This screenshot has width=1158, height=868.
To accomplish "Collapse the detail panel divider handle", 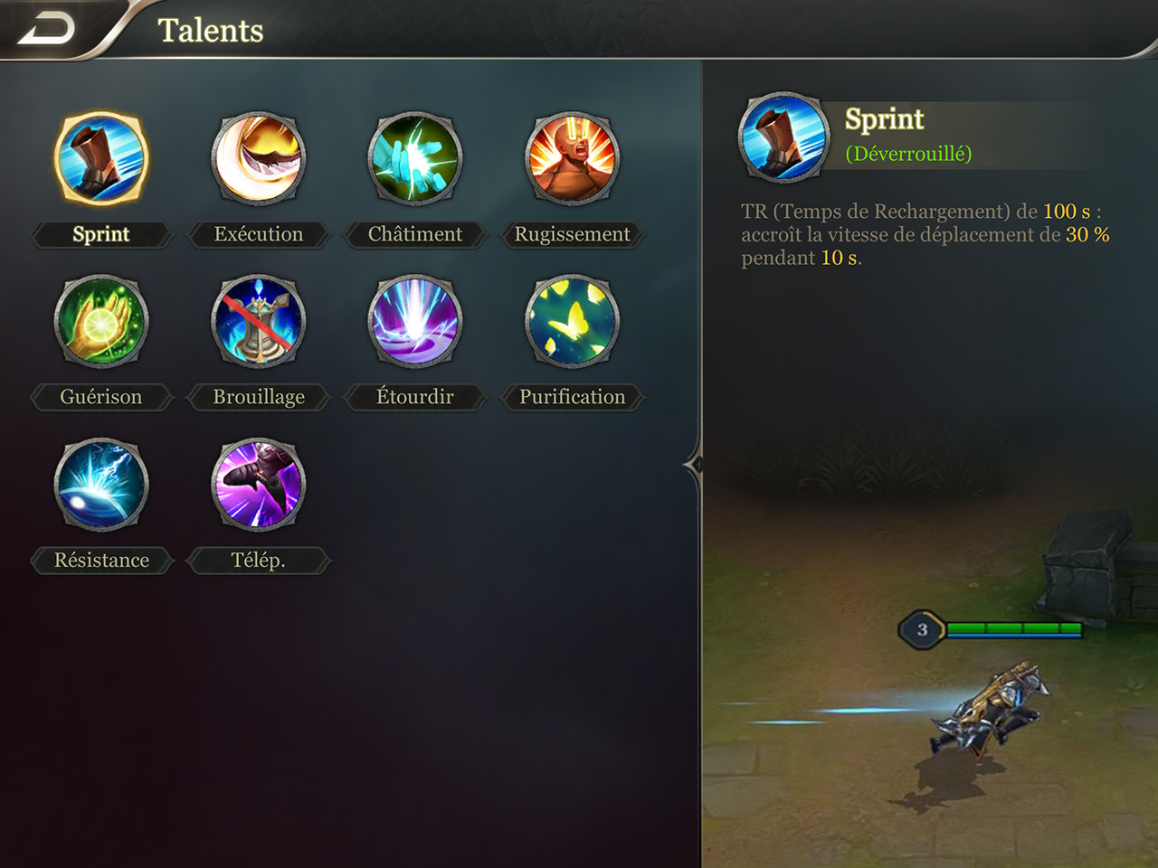I will click(x=695, y=465).
